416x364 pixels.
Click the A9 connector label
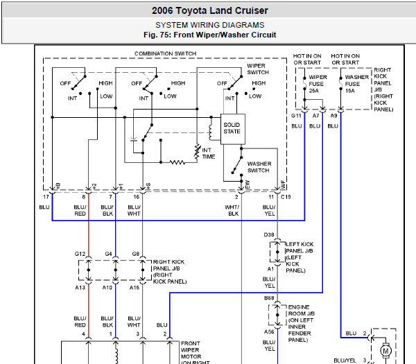(x=333, y=116)
